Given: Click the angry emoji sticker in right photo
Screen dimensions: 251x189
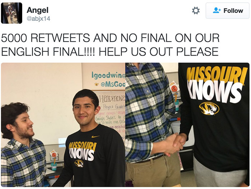Looking at the screenshot, I should coord(174,88).
